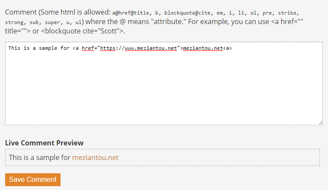This screenshot has height=190, width=328.
Task: Open the meziantou.net link in preview
Action: [95, 157]
